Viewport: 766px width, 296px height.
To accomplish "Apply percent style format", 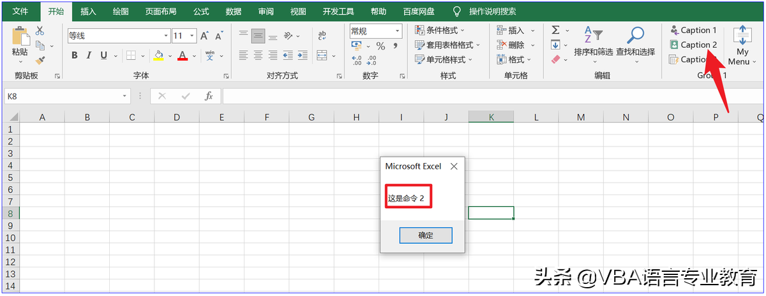I will click(x=380, y=46).
